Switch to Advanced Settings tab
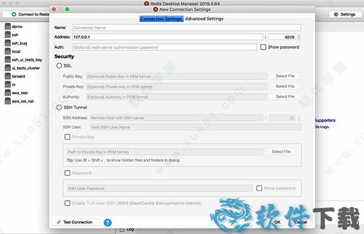 (204, 19)
